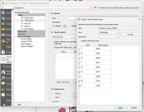
Task: Enable the No nulo restriction
Action: 54,93
